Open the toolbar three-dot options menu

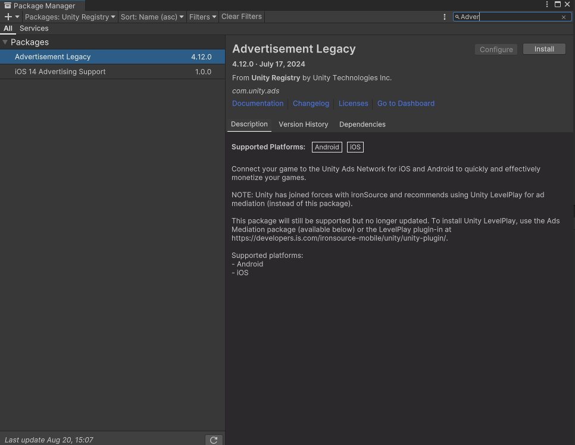(x=445, y=17)
